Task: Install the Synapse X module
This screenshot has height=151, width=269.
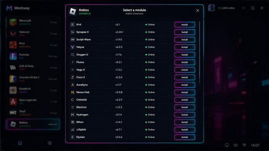Action: tap(185, 32)
